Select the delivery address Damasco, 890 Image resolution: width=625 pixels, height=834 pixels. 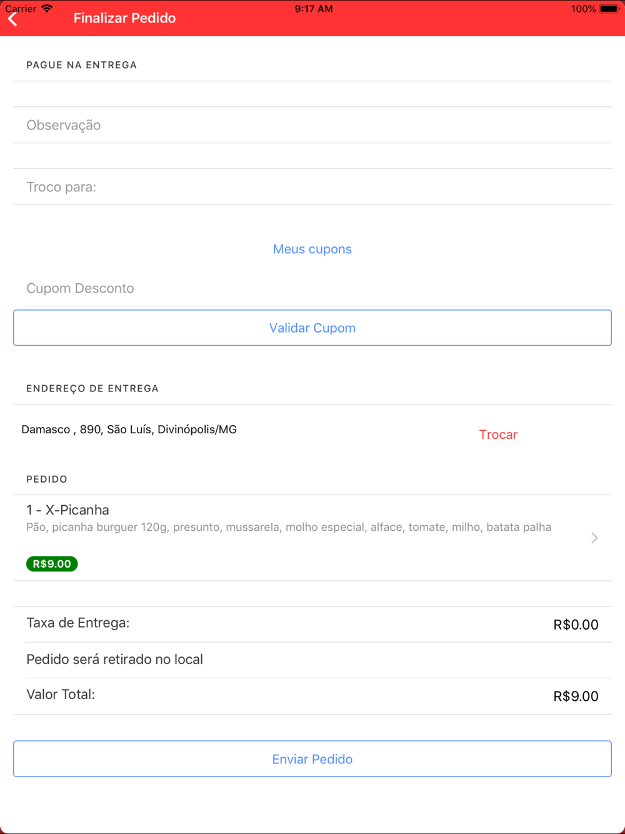click(129, 430)
